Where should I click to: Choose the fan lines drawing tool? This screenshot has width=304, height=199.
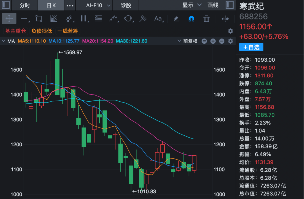coord(53,19)
